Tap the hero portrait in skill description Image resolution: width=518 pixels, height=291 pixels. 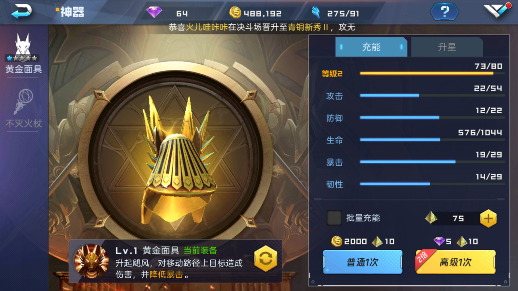tap(91, 261)
